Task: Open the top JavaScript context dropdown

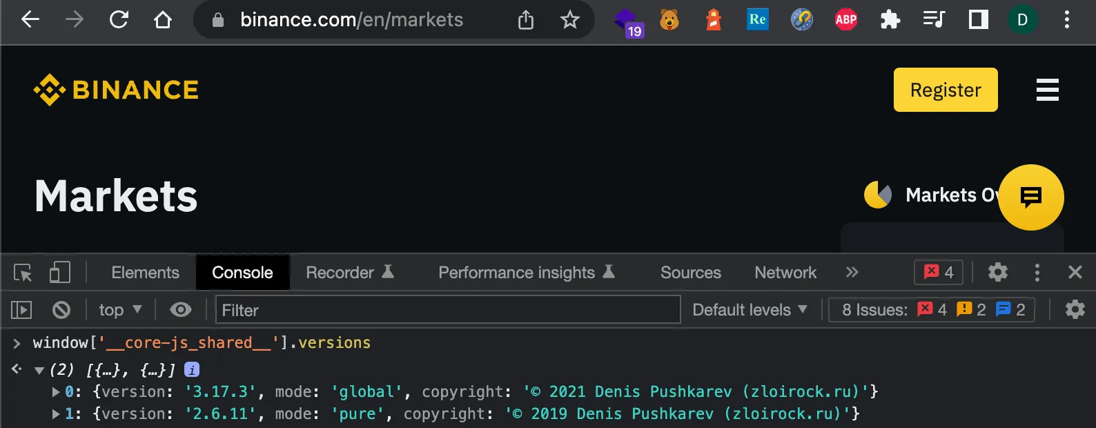Action: coord(120,310)
